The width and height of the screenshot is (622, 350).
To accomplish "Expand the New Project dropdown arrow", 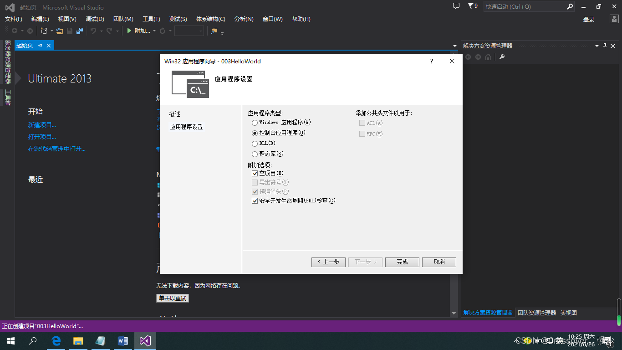I will point(51,31).
